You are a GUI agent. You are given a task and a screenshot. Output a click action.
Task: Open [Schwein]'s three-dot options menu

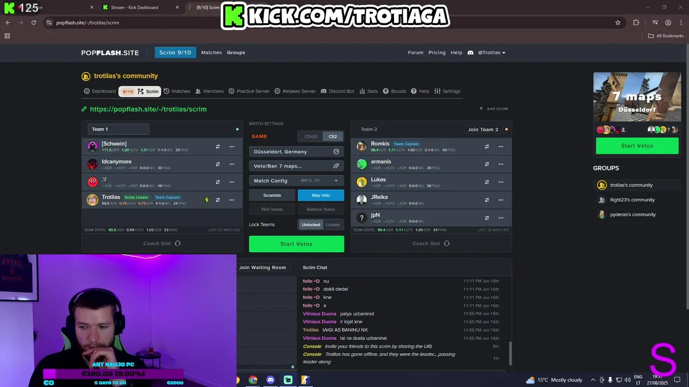(x=231, y=146)
